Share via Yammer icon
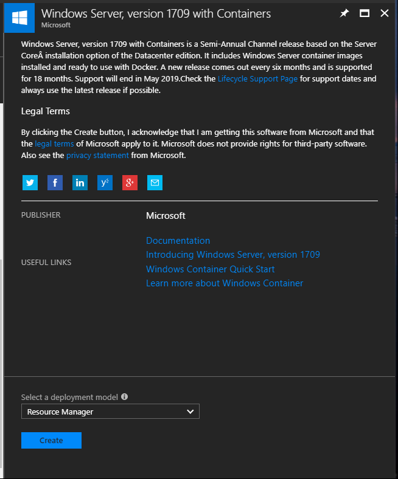Viewport: 398px width, 479px height. pyautogui.click(x=105, y=183)
